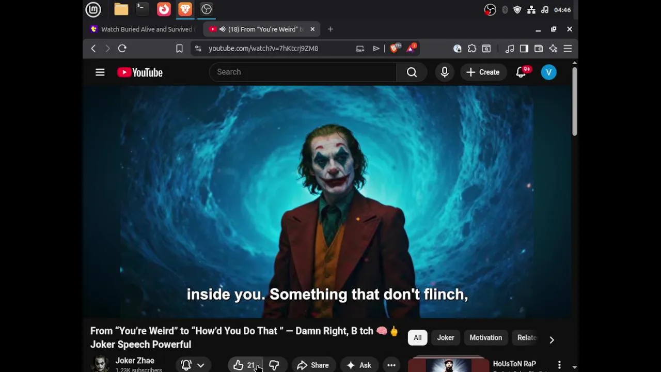This screenshot has height=372, width=661.
Task: Select the Joker filter chip
Action: pyautogui.click(x=446, y=338)
